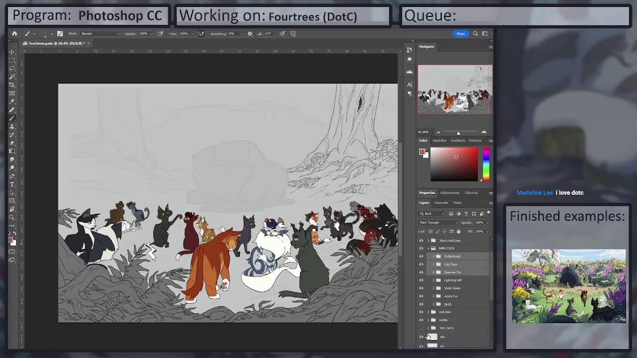Select the Clone Stamp tool
Viewport: 637px width, 358px height.
click(11, 127)
